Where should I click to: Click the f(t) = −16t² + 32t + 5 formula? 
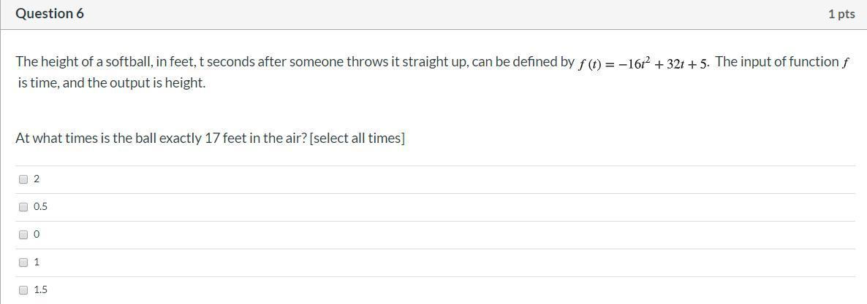click(x=643, y=63)
